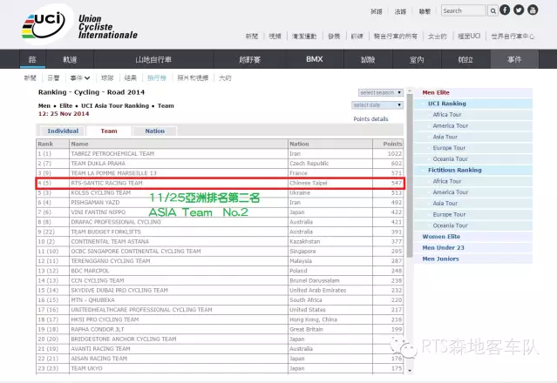This screenshot has width=557, height=383.
Task: Click the table scrollbar up arrow
Action: [x=410, y=91]
